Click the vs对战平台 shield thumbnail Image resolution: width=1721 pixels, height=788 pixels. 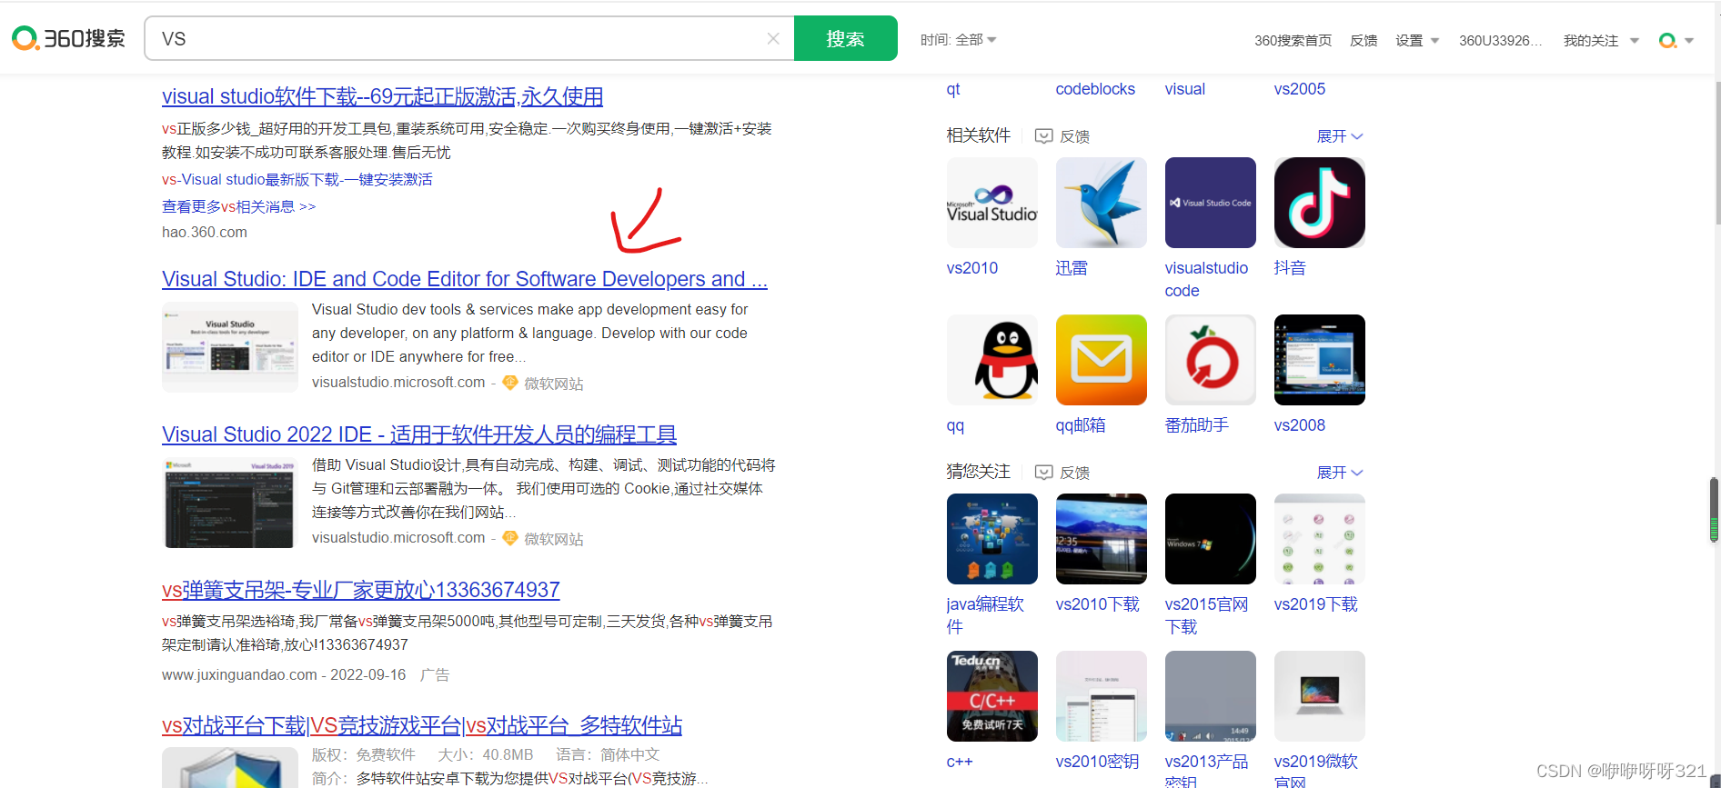230,768
